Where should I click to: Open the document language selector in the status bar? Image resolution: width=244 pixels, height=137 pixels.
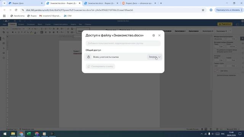[193, 129]
